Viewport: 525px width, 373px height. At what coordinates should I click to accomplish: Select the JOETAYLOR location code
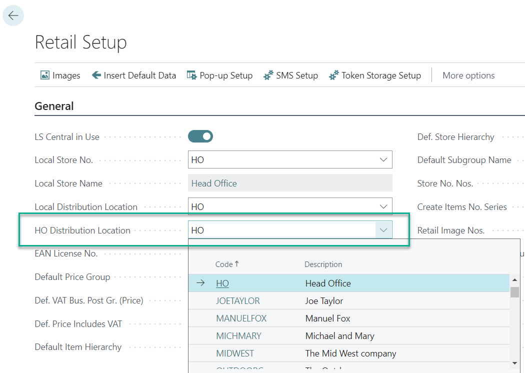coord(238,301)
